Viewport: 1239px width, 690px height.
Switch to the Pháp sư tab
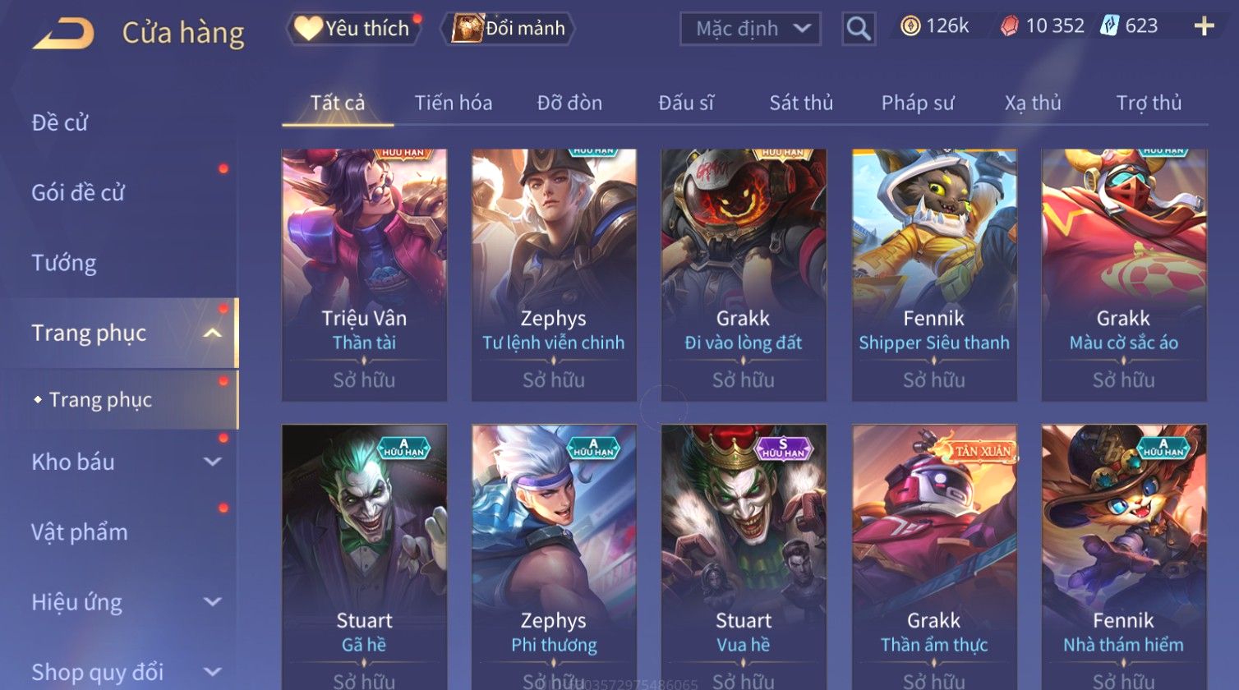click(x=918, y=103)
